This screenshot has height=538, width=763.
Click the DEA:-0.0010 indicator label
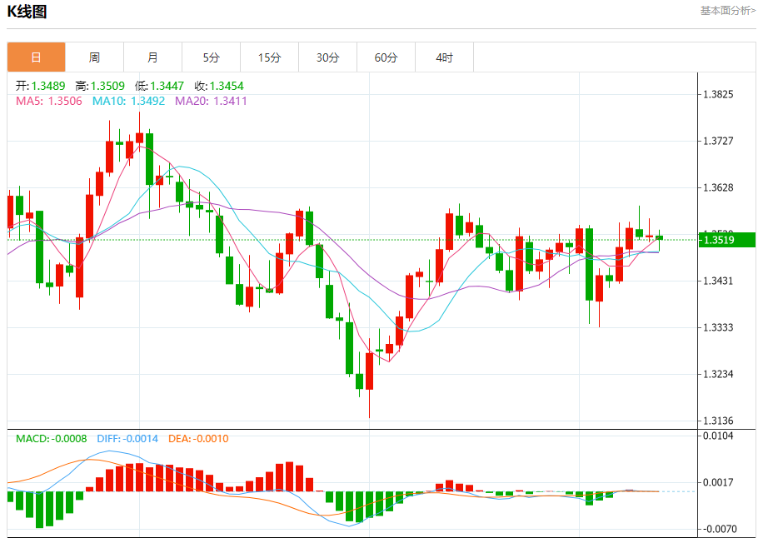click(x=198, y=439)
